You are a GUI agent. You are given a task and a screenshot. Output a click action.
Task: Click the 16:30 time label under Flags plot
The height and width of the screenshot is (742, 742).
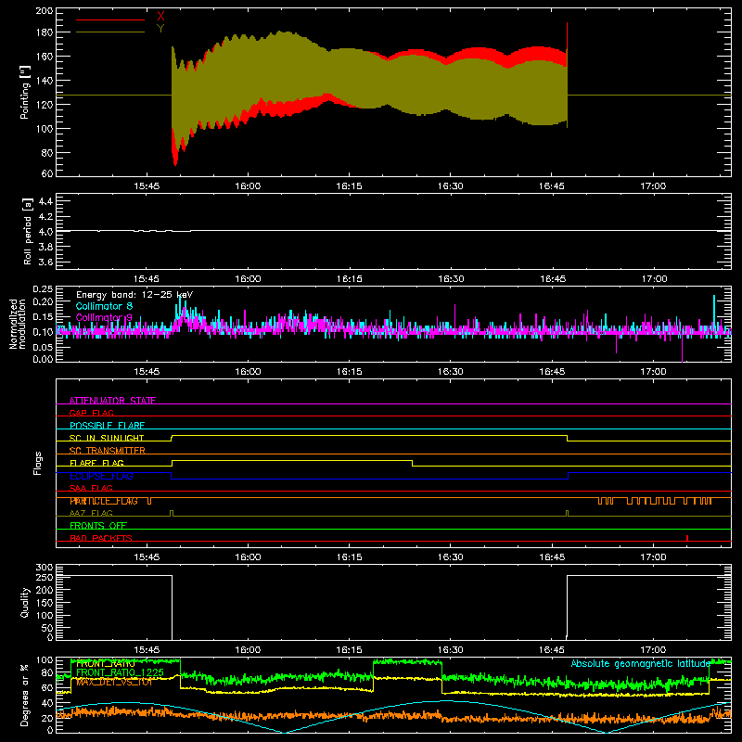(x=451, y=557)
